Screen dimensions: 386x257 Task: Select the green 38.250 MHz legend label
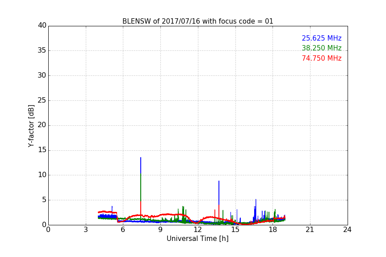click(x=322, y=48)
